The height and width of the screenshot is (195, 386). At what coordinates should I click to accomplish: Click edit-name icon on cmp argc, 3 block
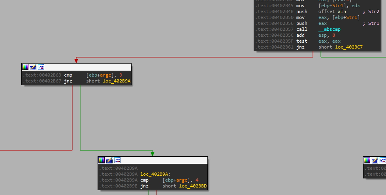tap(33, 67)
